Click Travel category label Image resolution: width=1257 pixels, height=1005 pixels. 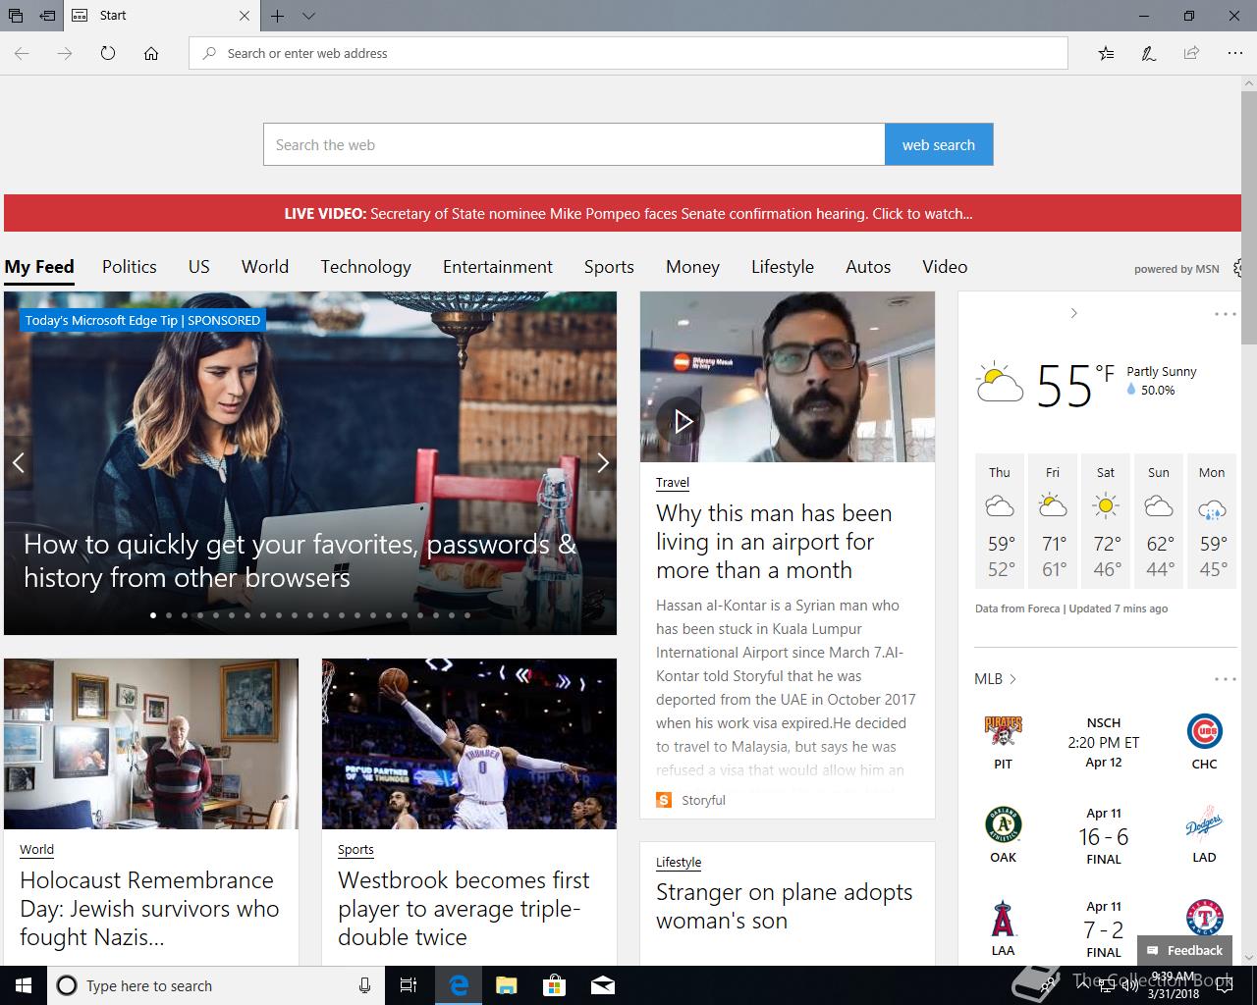[x=673, y=483]
